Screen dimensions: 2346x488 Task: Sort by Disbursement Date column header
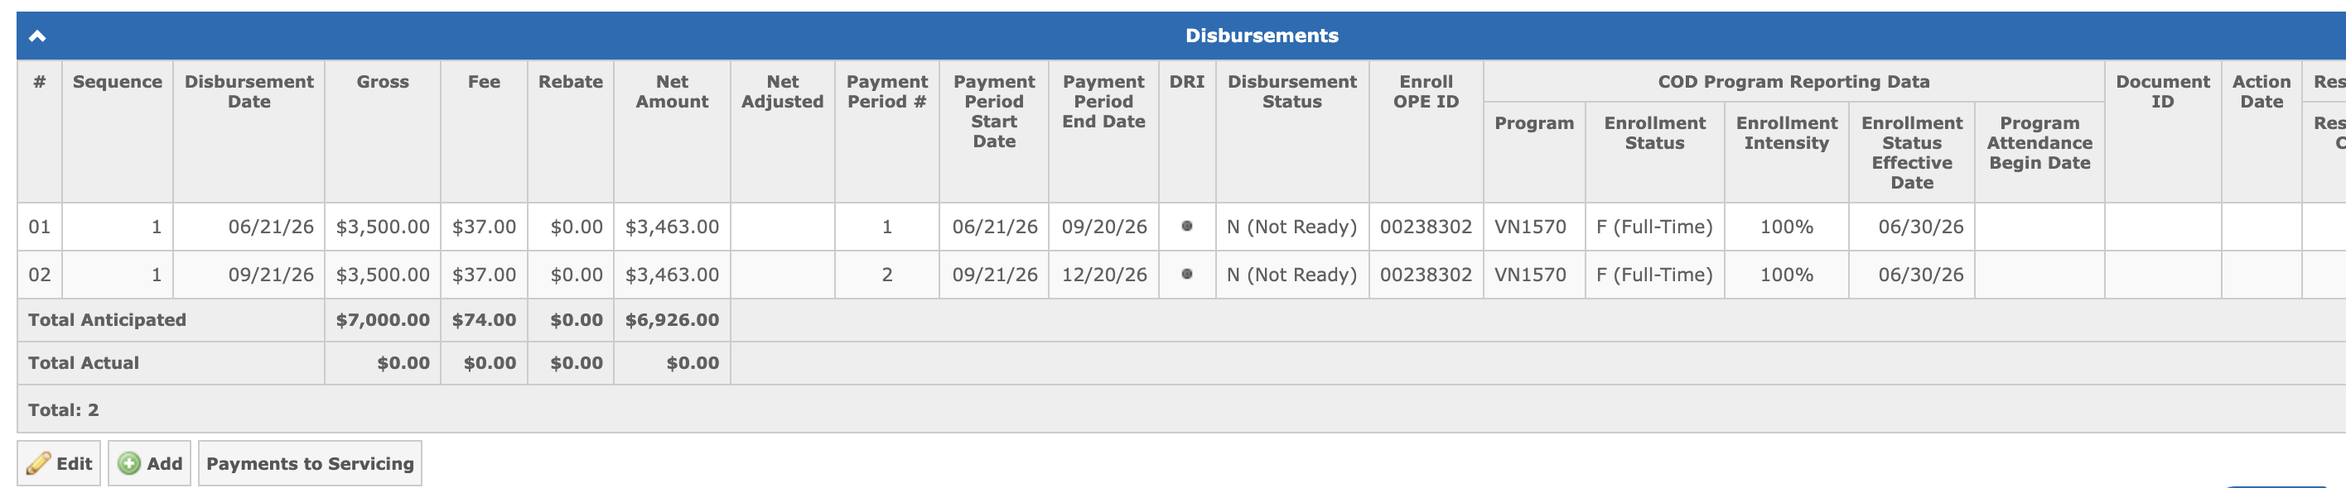point(249,92)
